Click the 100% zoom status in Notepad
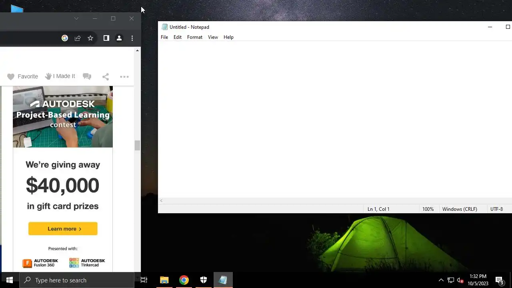The image size is (512, 288). click(428, 209)
